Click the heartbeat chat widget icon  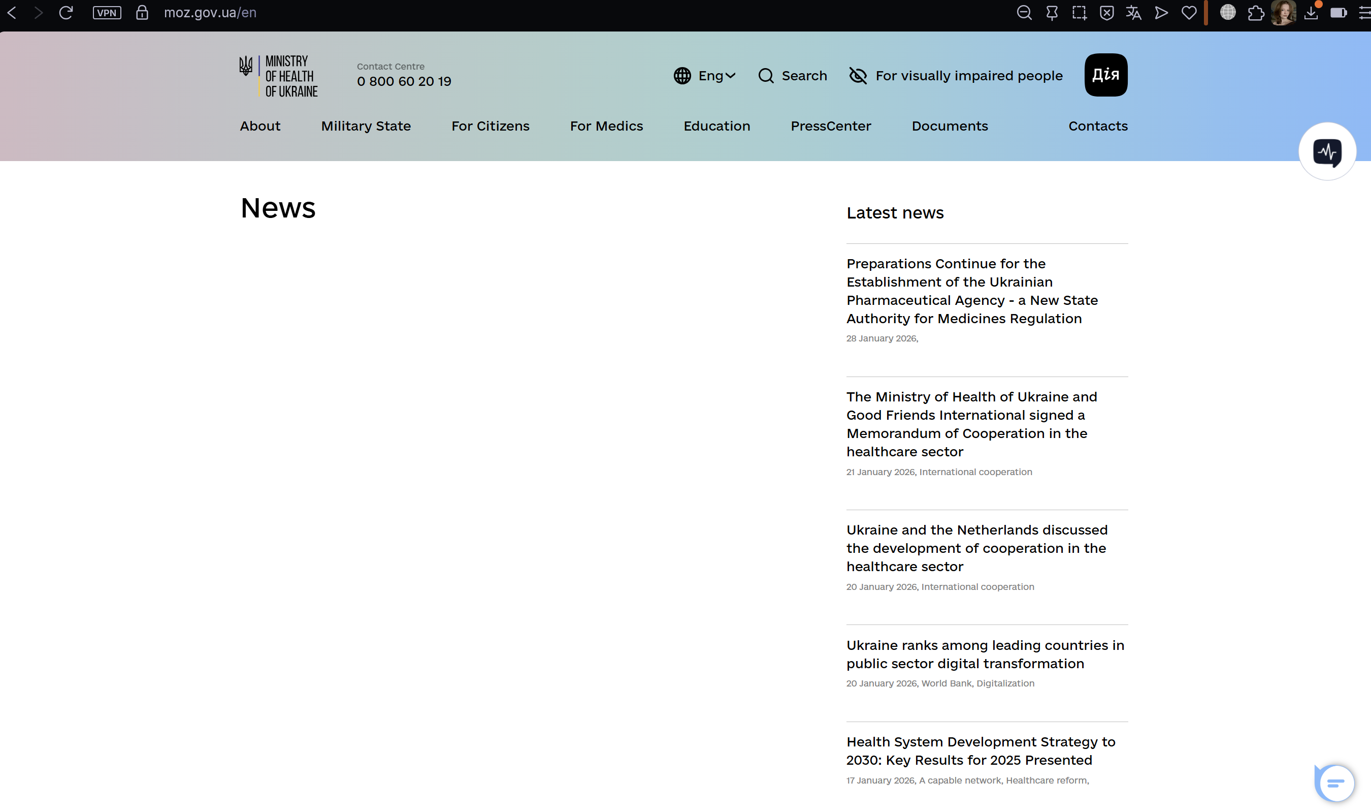tap(1327, 151)
